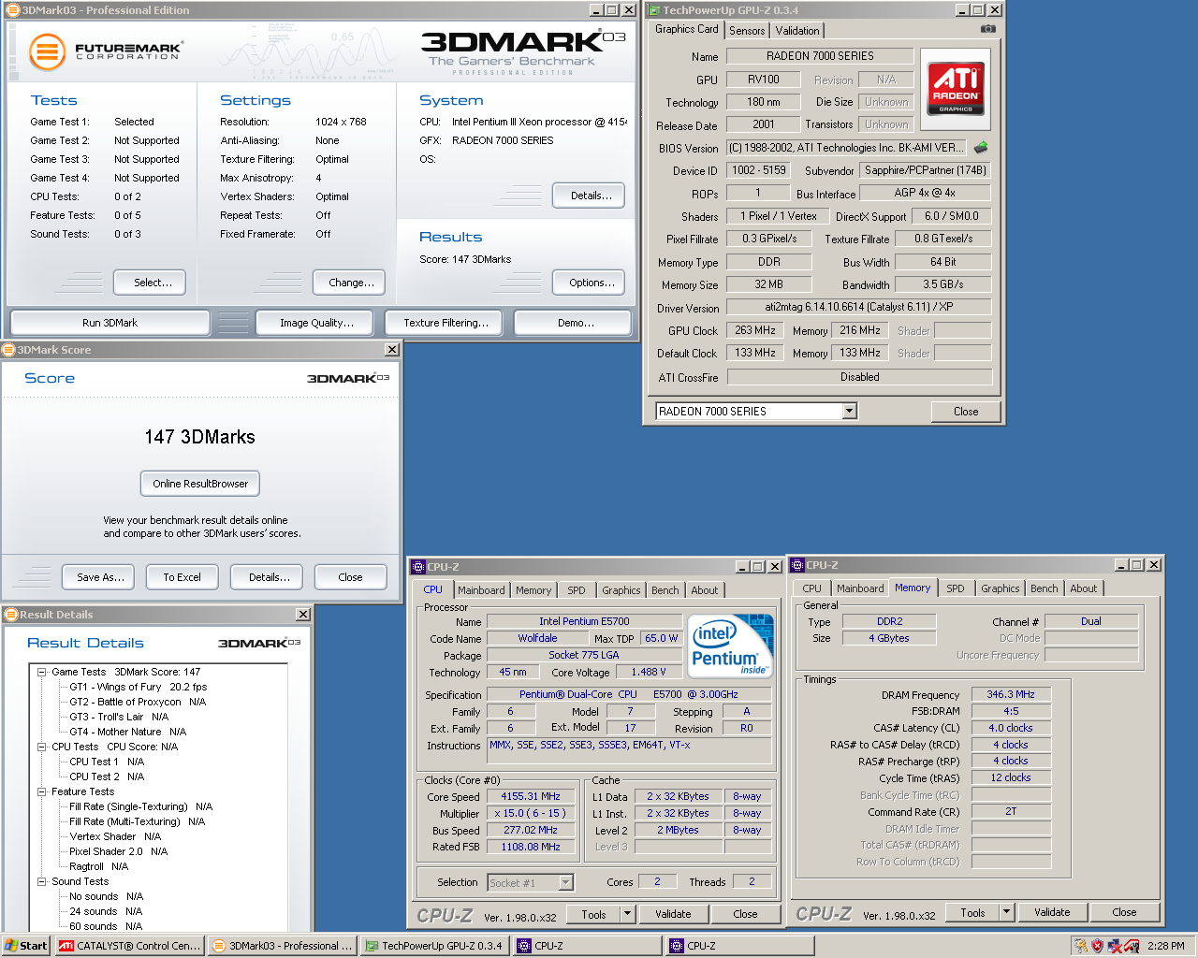Select GT2 - Battle of Proxycon row

point(138,702)
